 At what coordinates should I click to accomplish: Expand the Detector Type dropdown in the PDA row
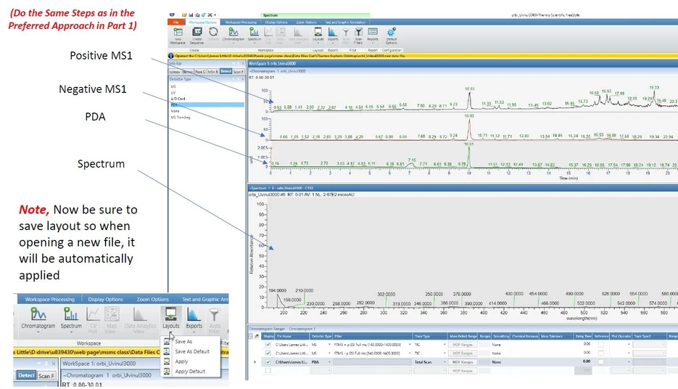click(x=329, y=361)
